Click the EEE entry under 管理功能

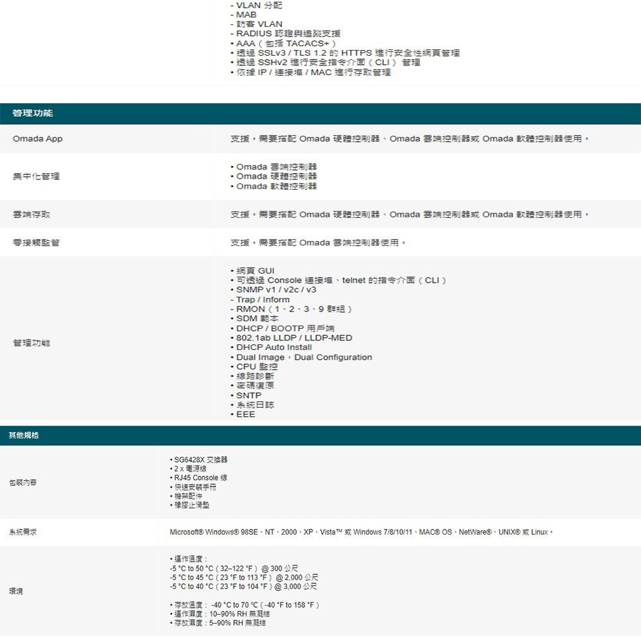point(244,414)
